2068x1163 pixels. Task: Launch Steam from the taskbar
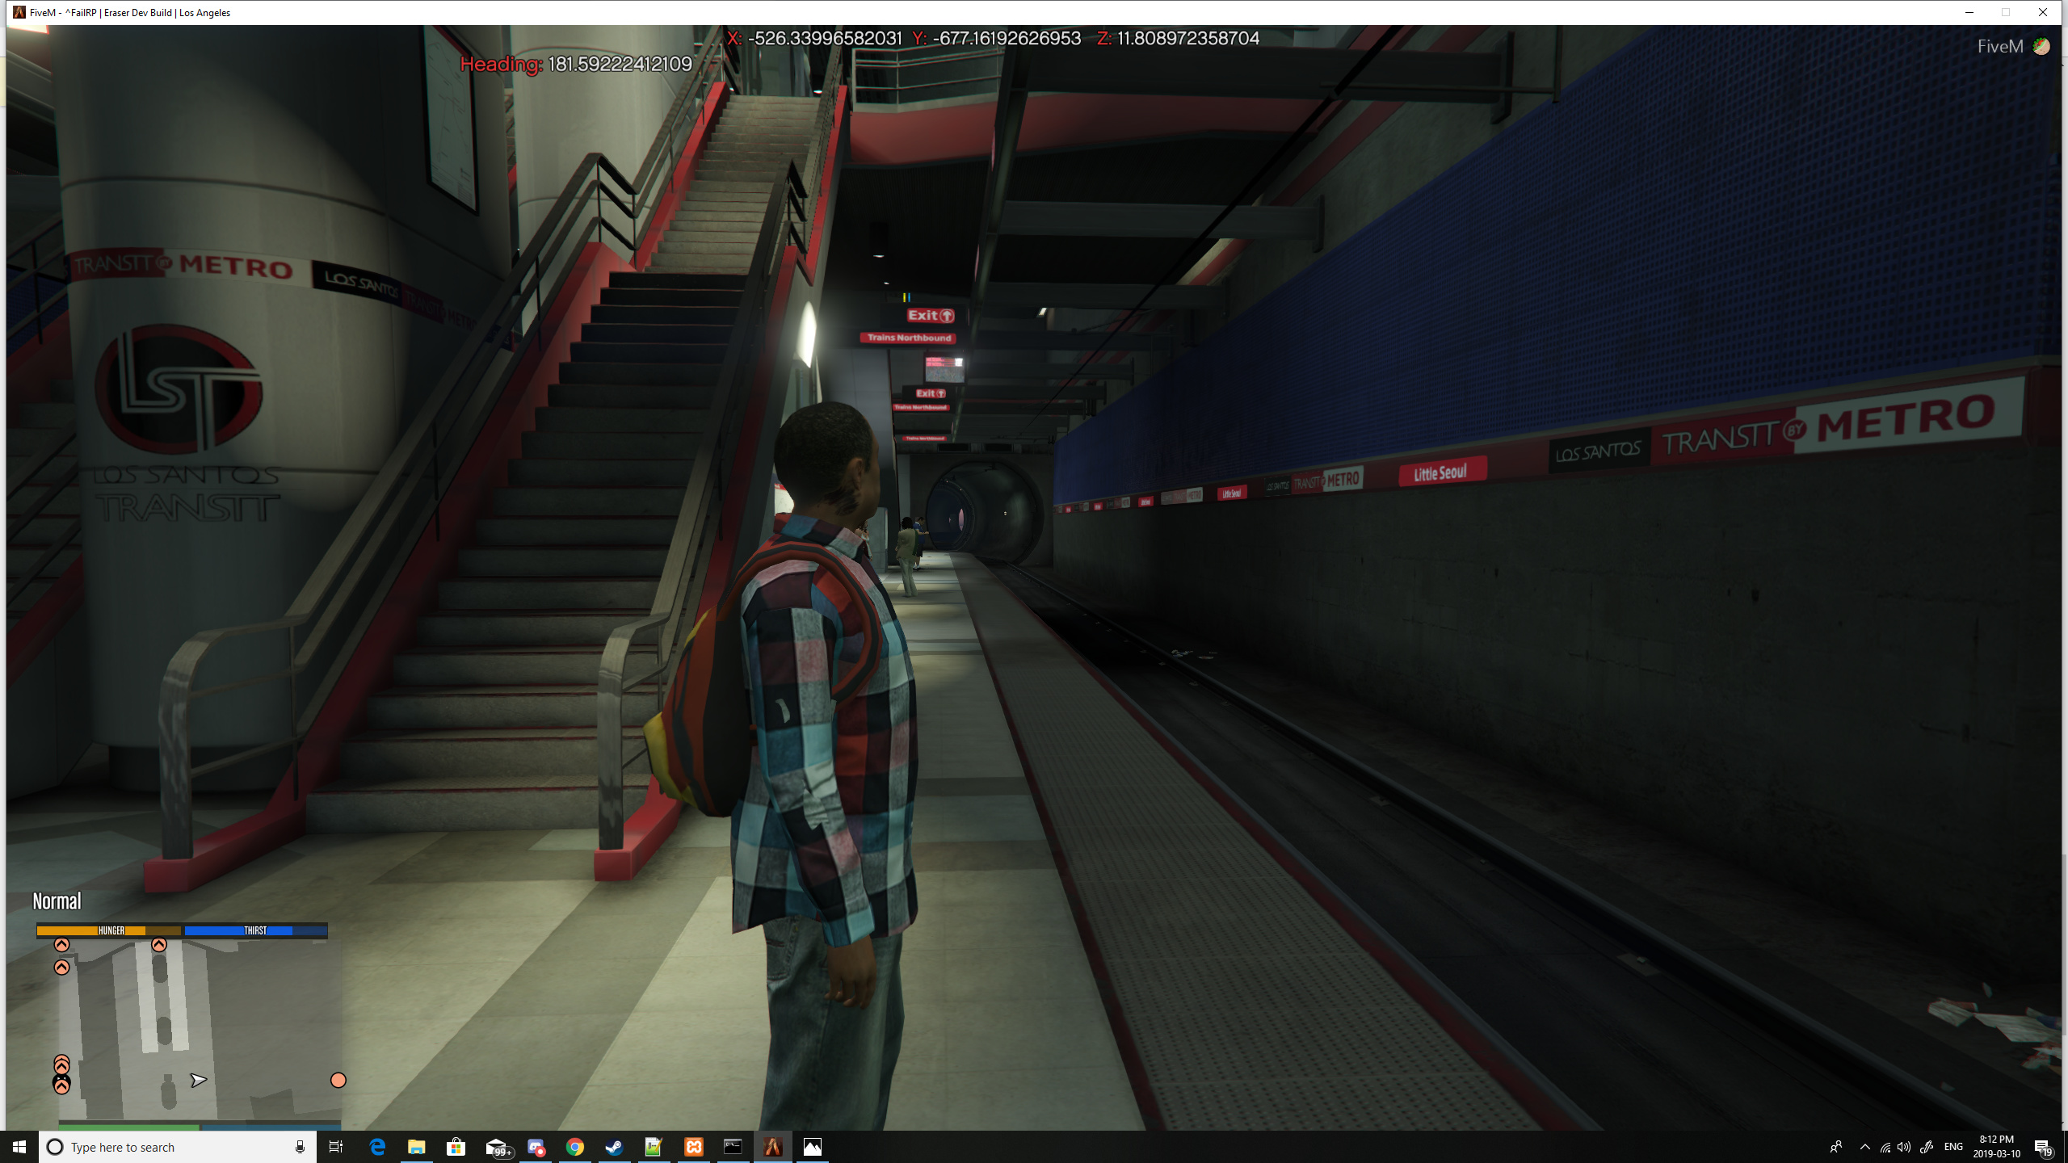click(x=614, y=1147)
